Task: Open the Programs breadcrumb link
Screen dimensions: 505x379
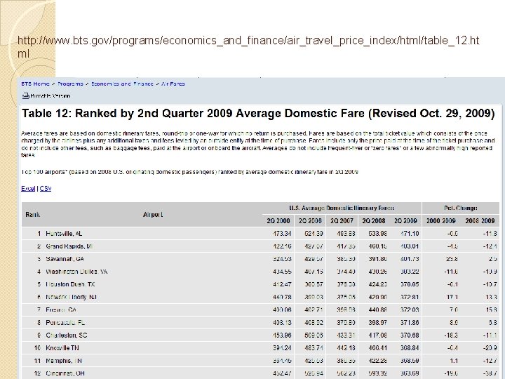Action: 70,84
